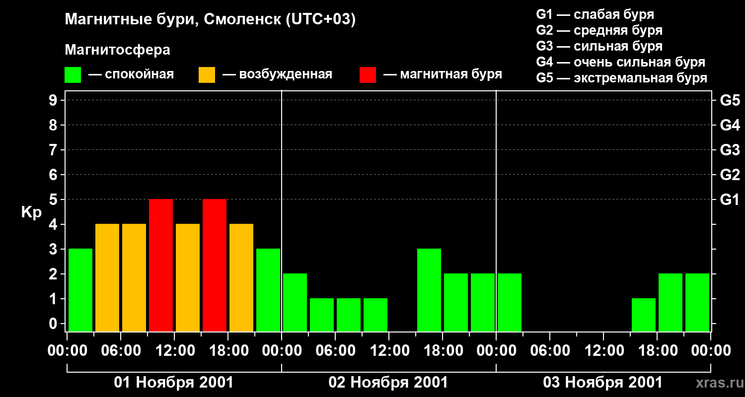Click the '— спокойная' legend label
The width and height of the screenshot is (745, 397).
pos(131,75)
